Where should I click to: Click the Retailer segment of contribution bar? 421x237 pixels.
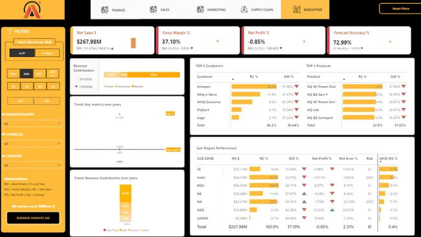tap(154, 75)
